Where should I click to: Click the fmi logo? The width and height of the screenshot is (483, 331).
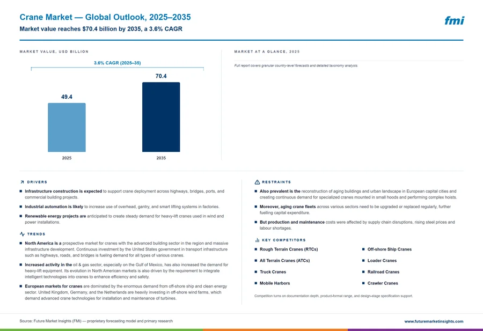(454, 20)
